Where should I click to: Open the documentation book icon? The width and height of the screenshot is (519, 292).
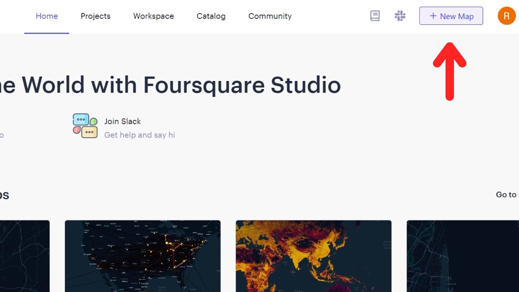(x=375, y=16)
